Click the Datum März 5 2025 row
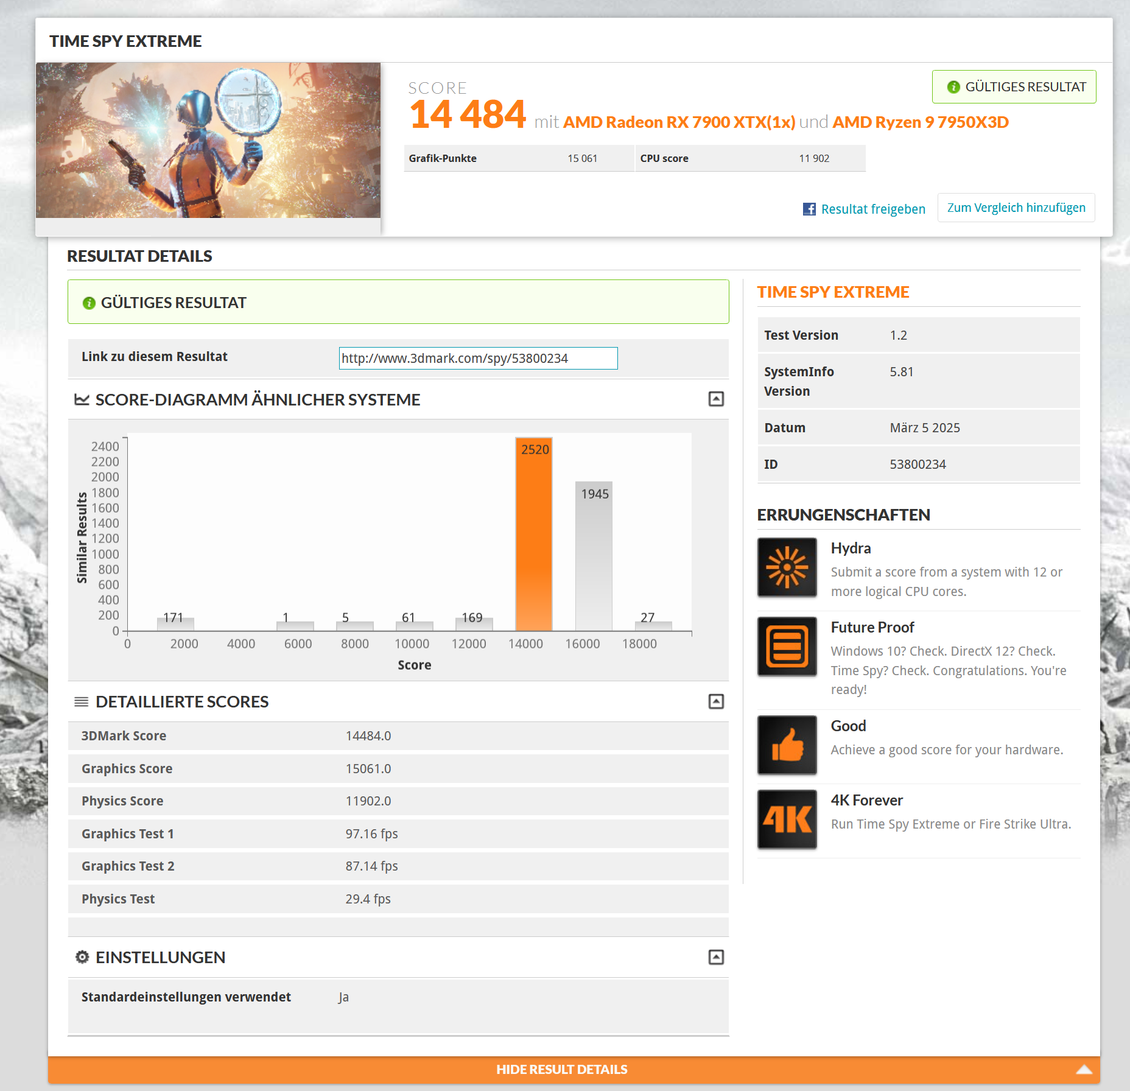1130x1091 pixels. pos(919,428)
